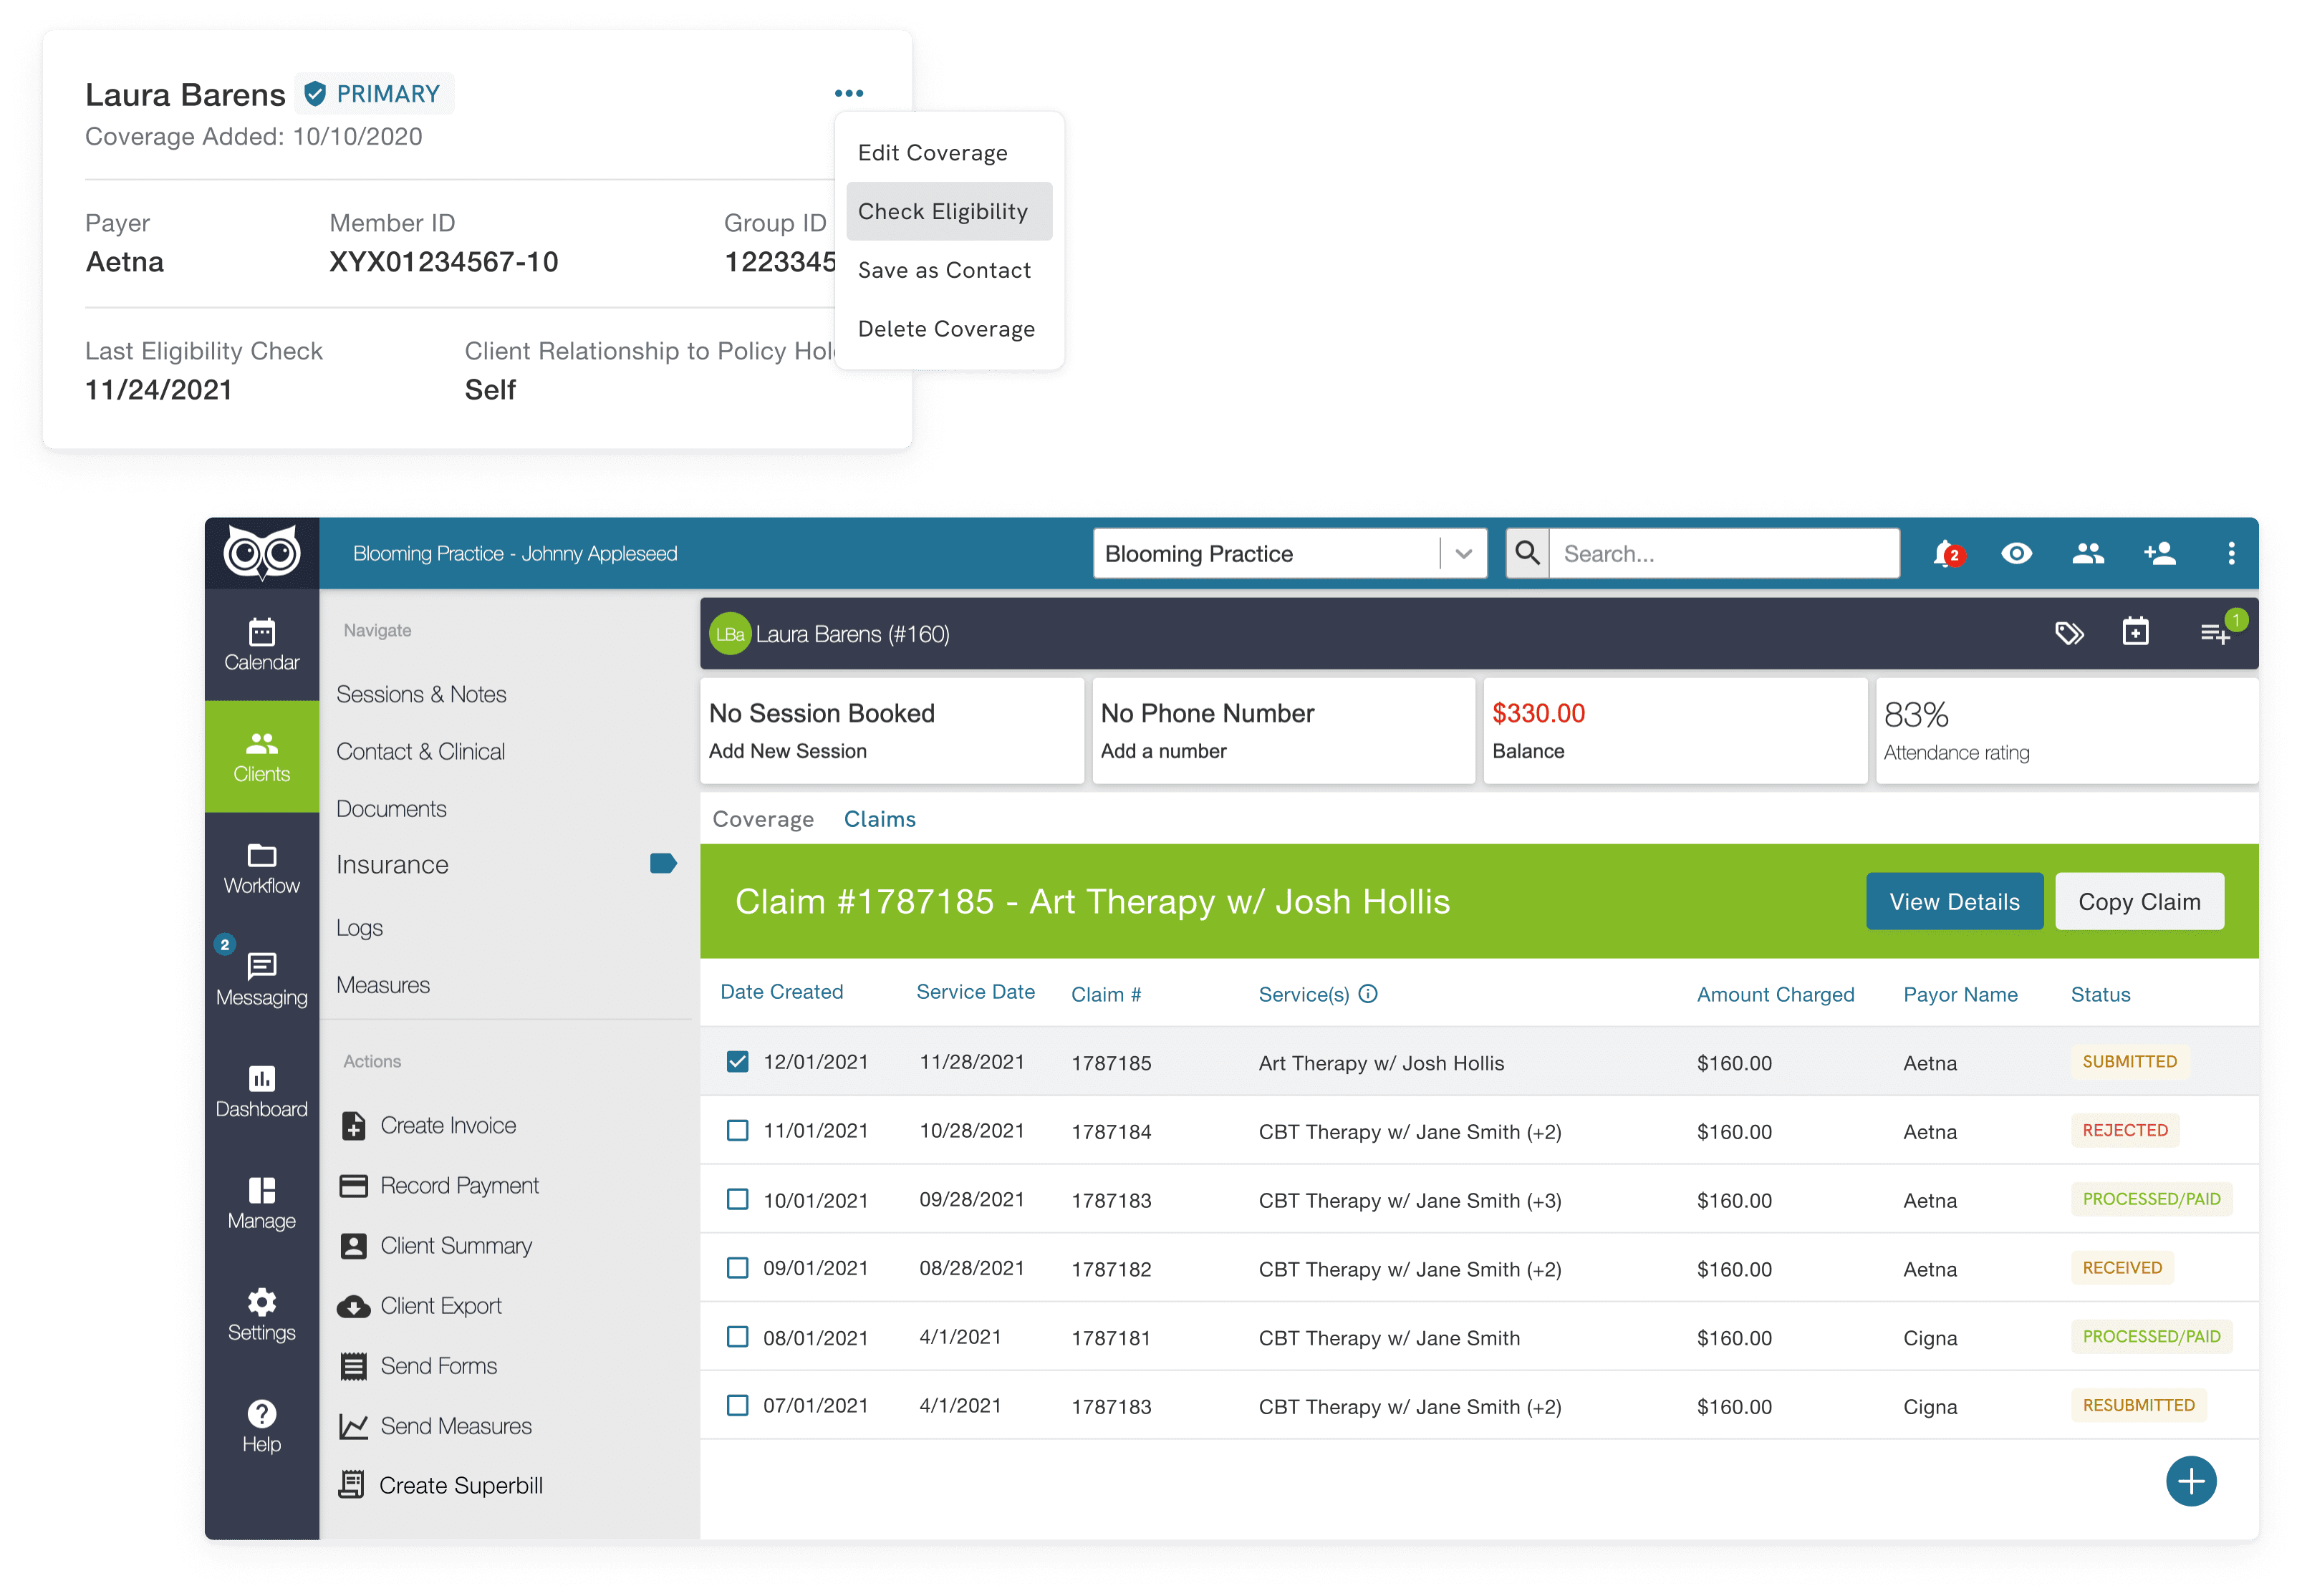Click the info icon next to Service(s)
Viewport: 2302px width, 1596px height.
click(1367, 994)
